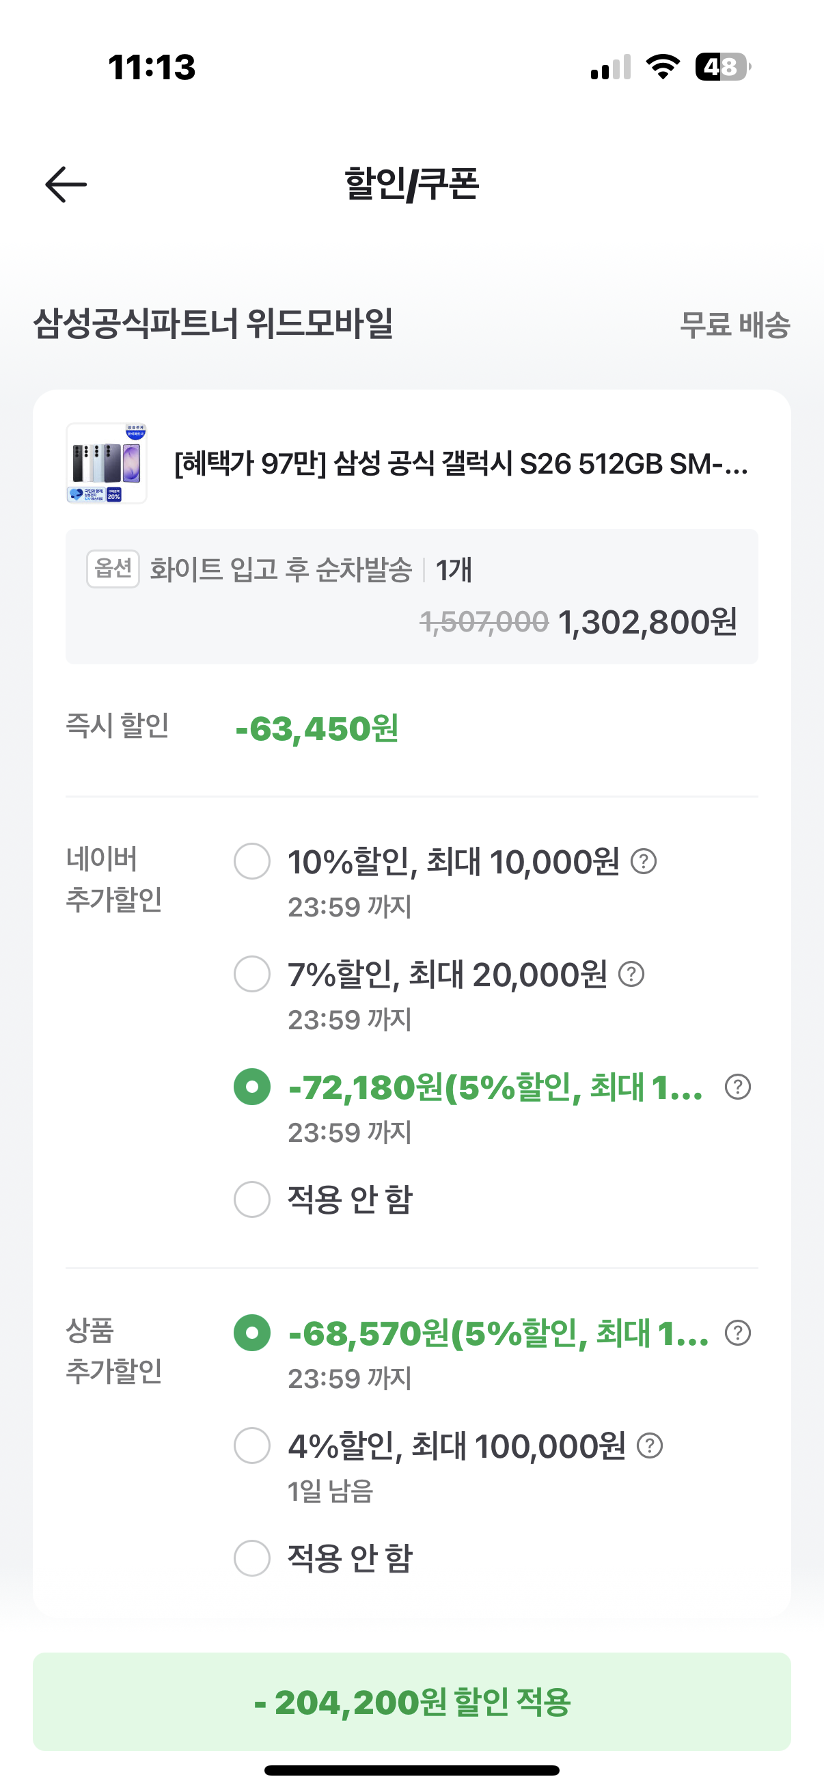
Task: Tap the 삼성공식파트너 위드모바일 store name
Action: [213, 324]
